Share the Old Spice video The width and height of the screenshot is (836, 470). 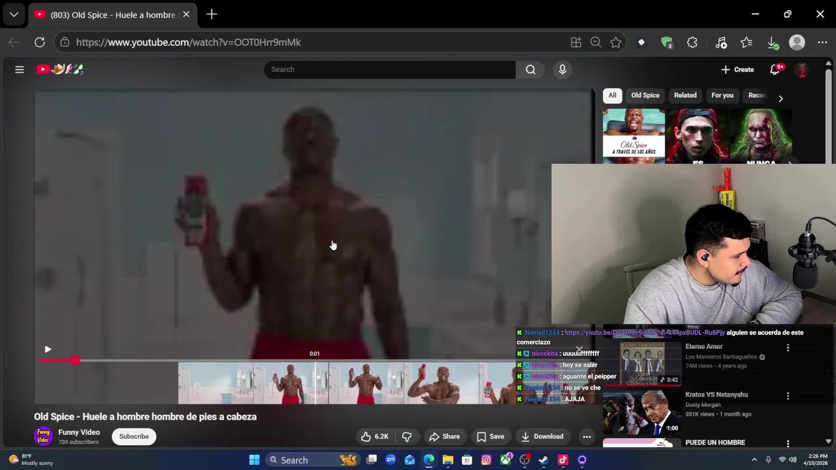(444, 437)
